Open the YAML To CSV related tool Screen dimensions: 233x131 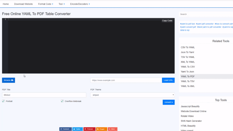coord(188,67)
